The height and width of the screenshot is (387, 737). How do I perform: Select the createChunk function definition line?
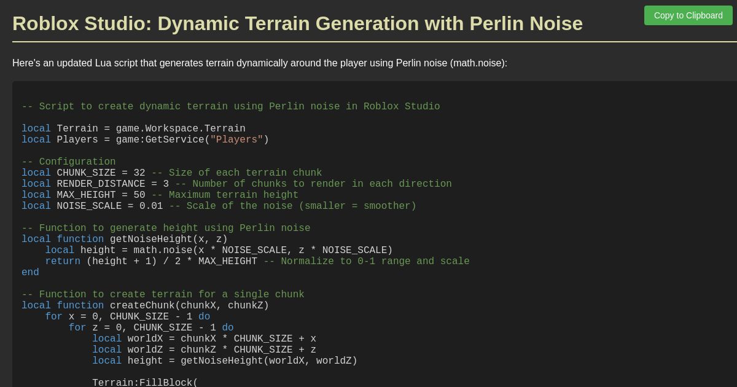point(145,305)
